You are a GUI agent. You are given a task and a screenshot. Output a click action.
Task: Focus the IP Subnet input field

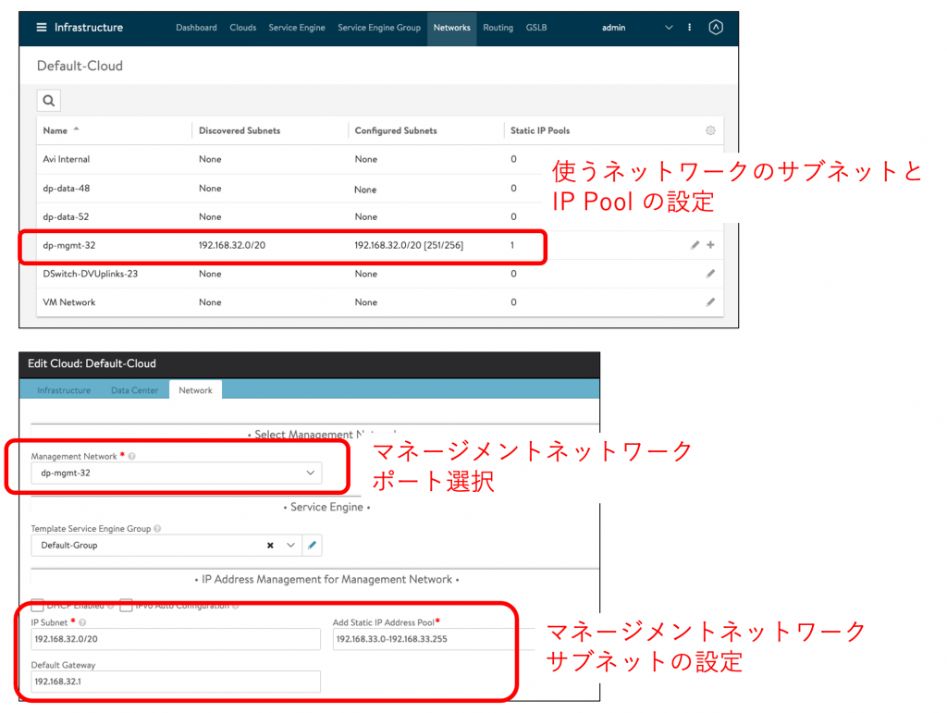[176, 639]
